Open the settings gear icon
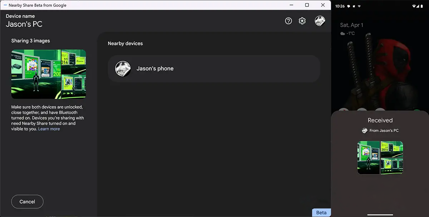429x217 pixels. point(302,21)
